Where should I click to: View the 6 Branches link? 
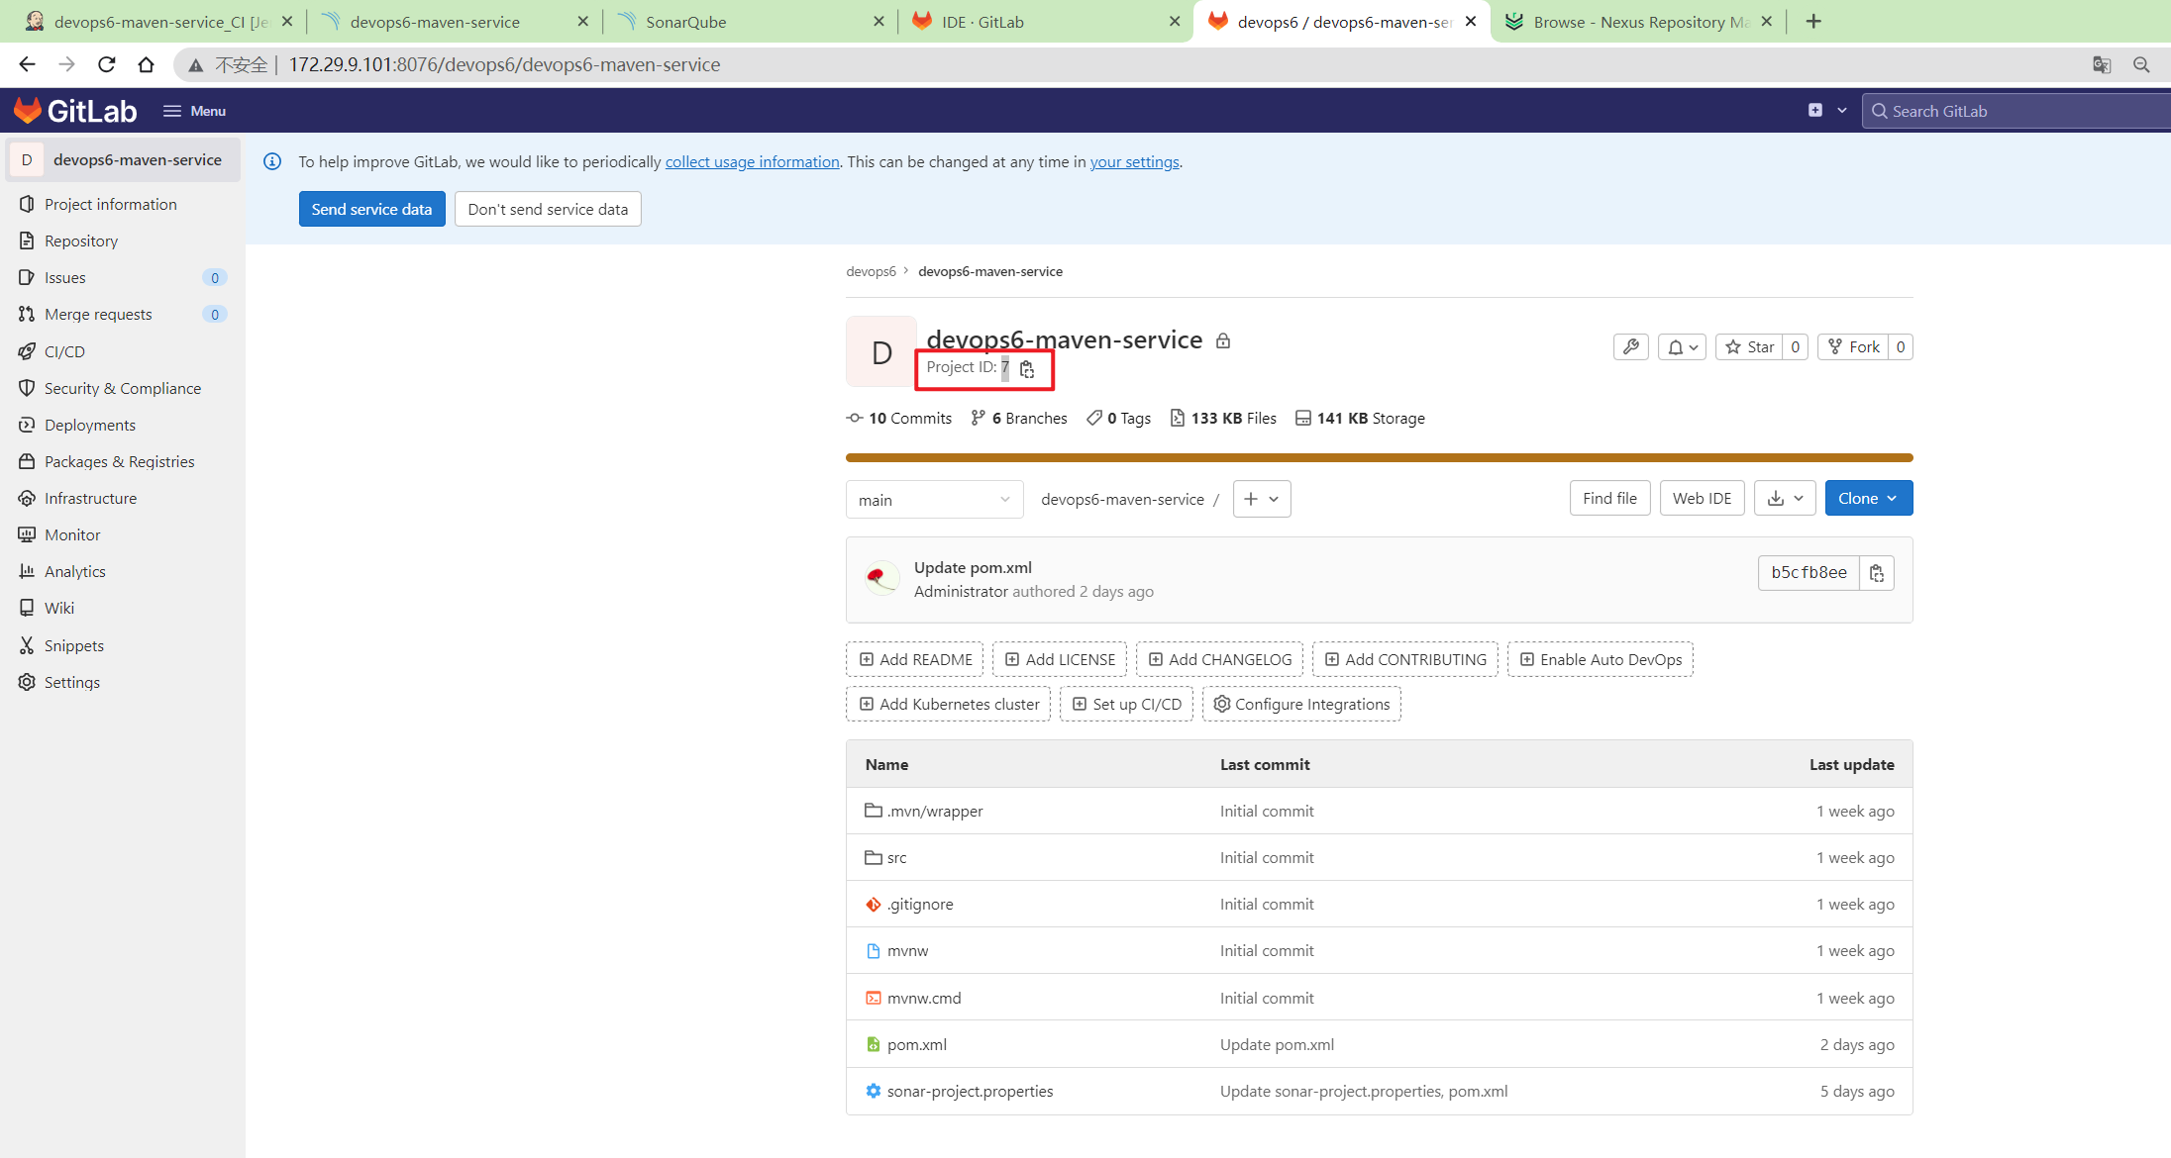click(1019, 419)
